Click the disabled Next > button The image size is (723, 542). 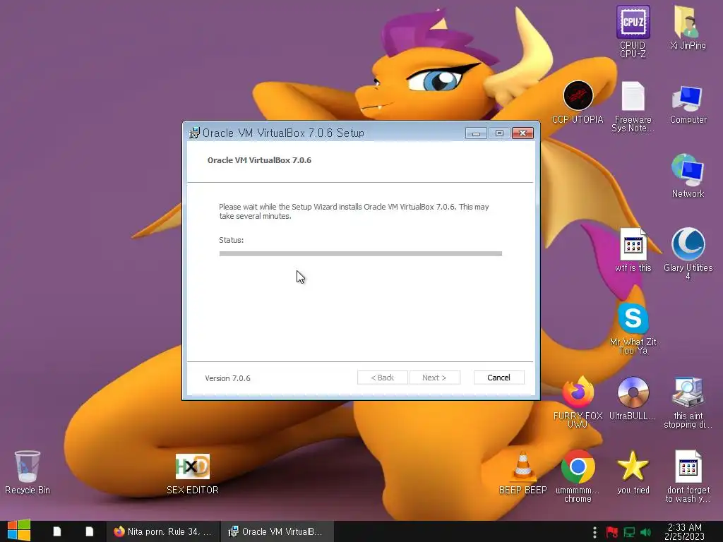(434, 378)
